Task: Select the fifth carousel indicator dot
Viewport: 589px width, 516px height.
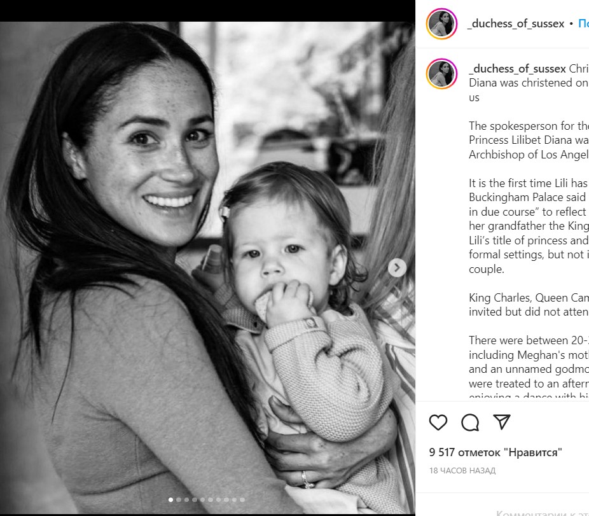Action: point(202,500)
